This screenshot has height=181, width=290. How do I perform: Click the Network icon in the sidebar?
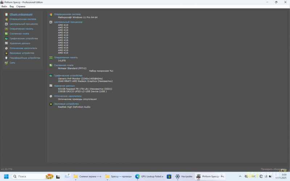click(6, 63)
